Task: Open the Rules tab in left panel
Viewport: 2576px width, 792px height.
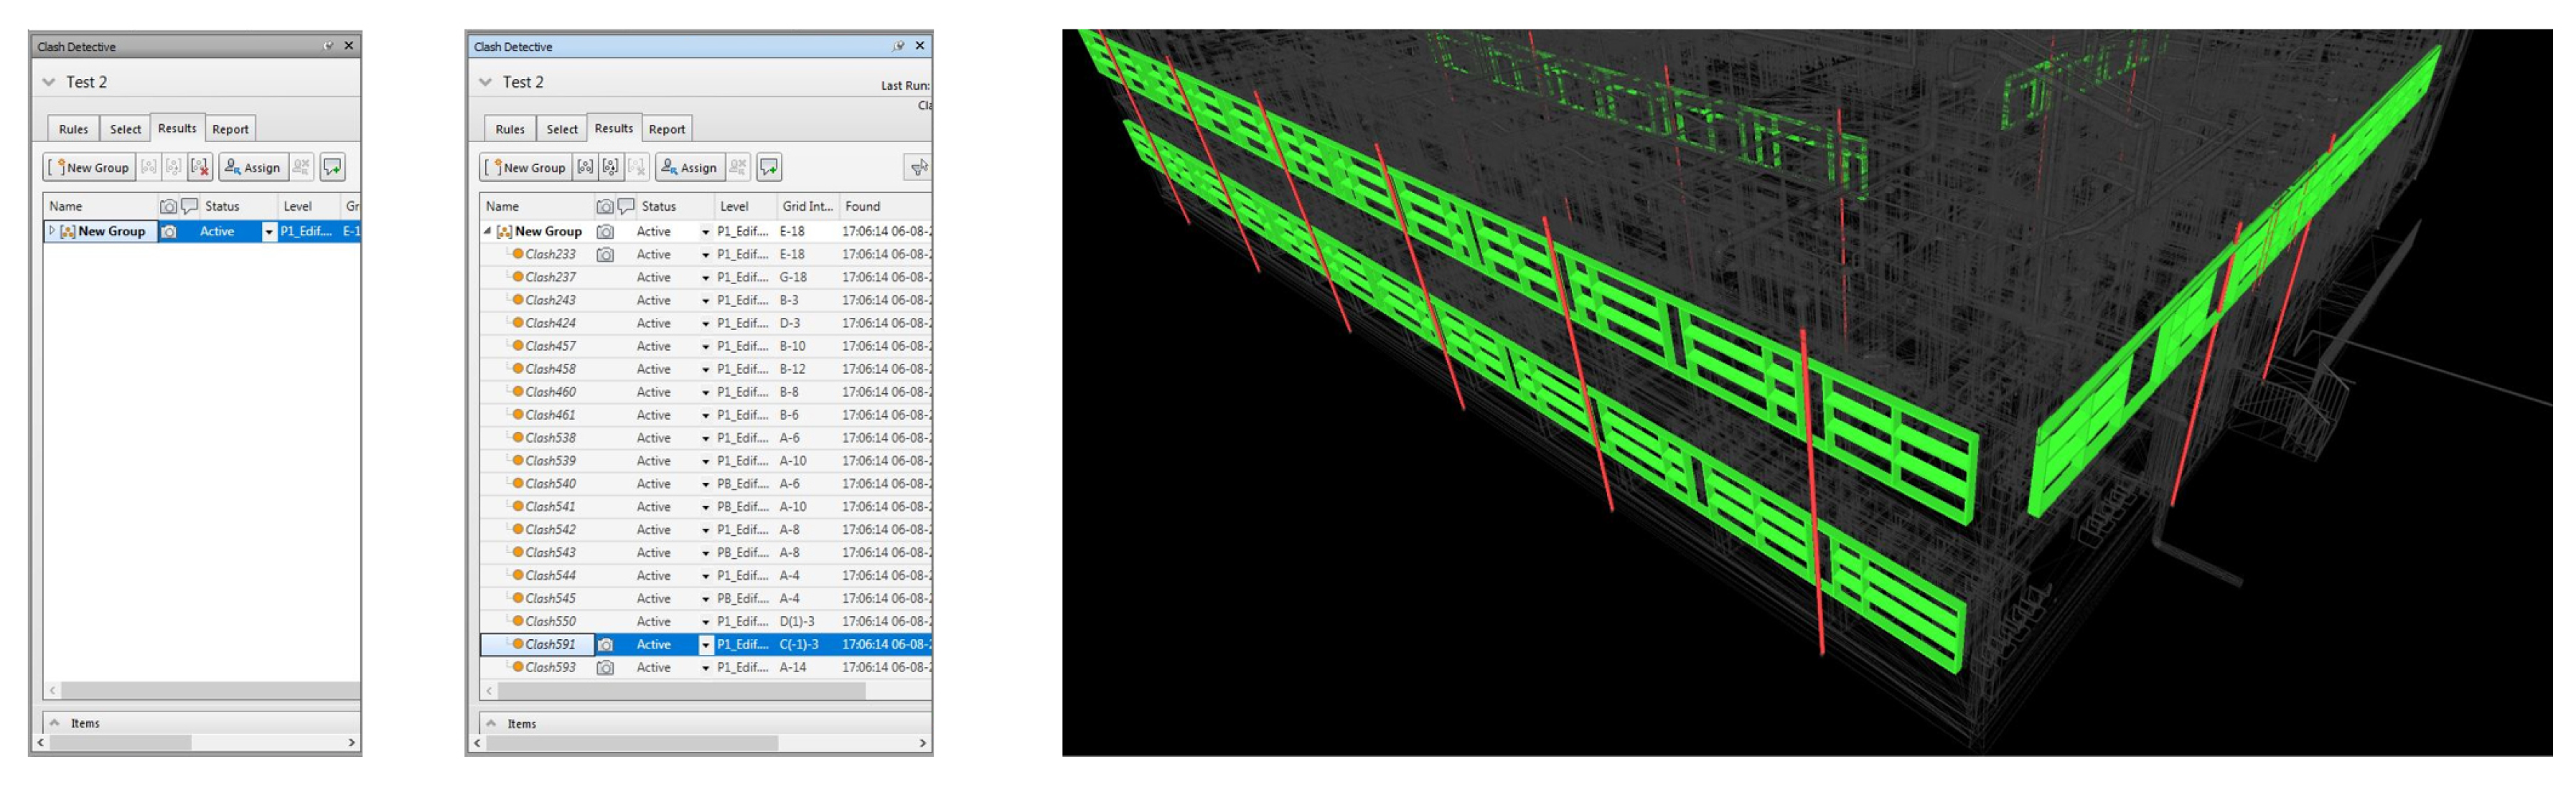Action: tap(73, 129)
